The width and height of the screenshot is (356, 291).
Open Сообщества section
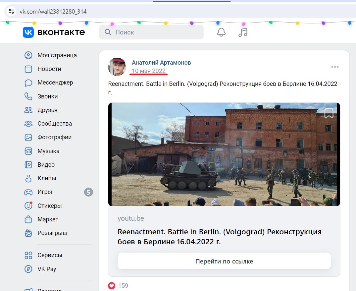[55, 124]
